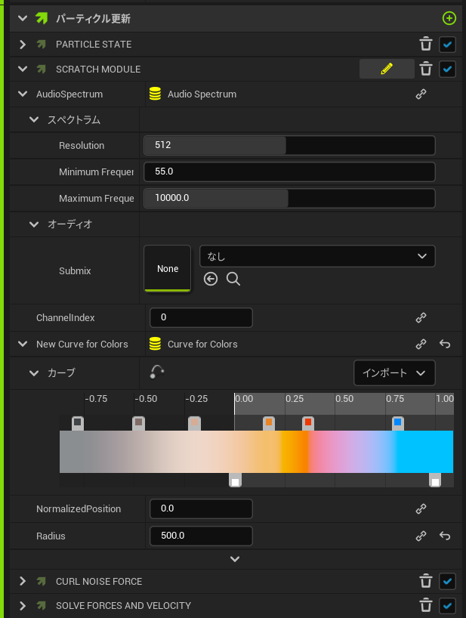This screenshot has width=466, height=618.
Task: Select the alpha stop at 0.00
Action: [x=235, y=480]
